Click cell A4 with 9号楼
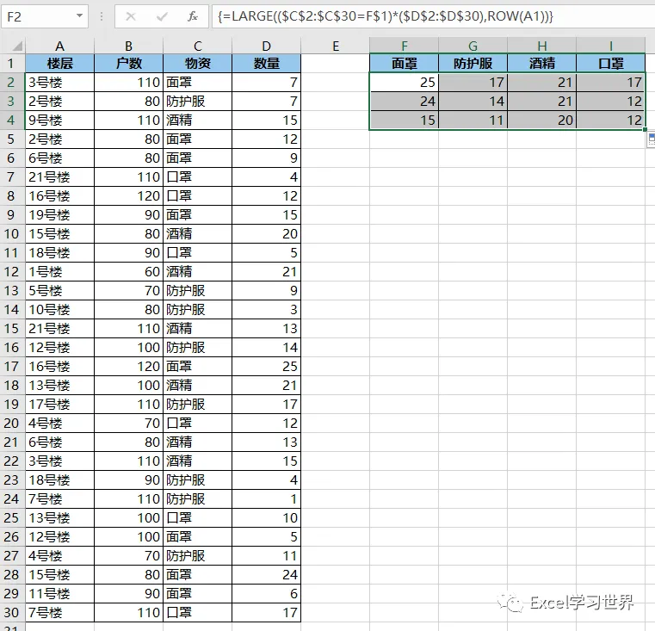The image size is (655, 631). [59, 121]
